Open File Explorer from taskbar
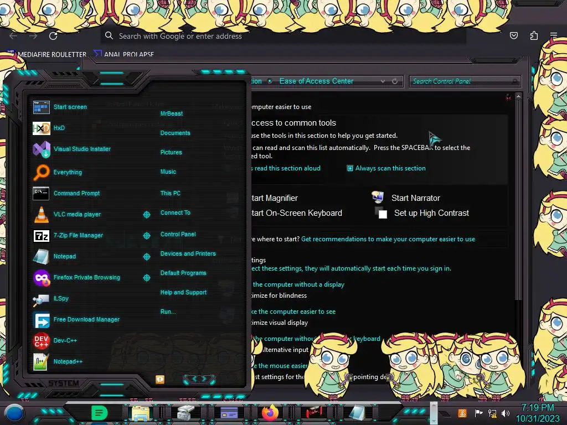Image resolution: width=567 pixels, height=425 pixels. pyautogui.click(x=141, y=413)
